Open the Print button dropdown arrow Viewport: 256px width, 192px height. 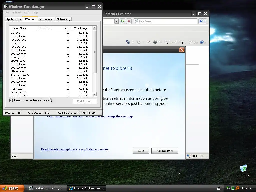tap(160, 42)
